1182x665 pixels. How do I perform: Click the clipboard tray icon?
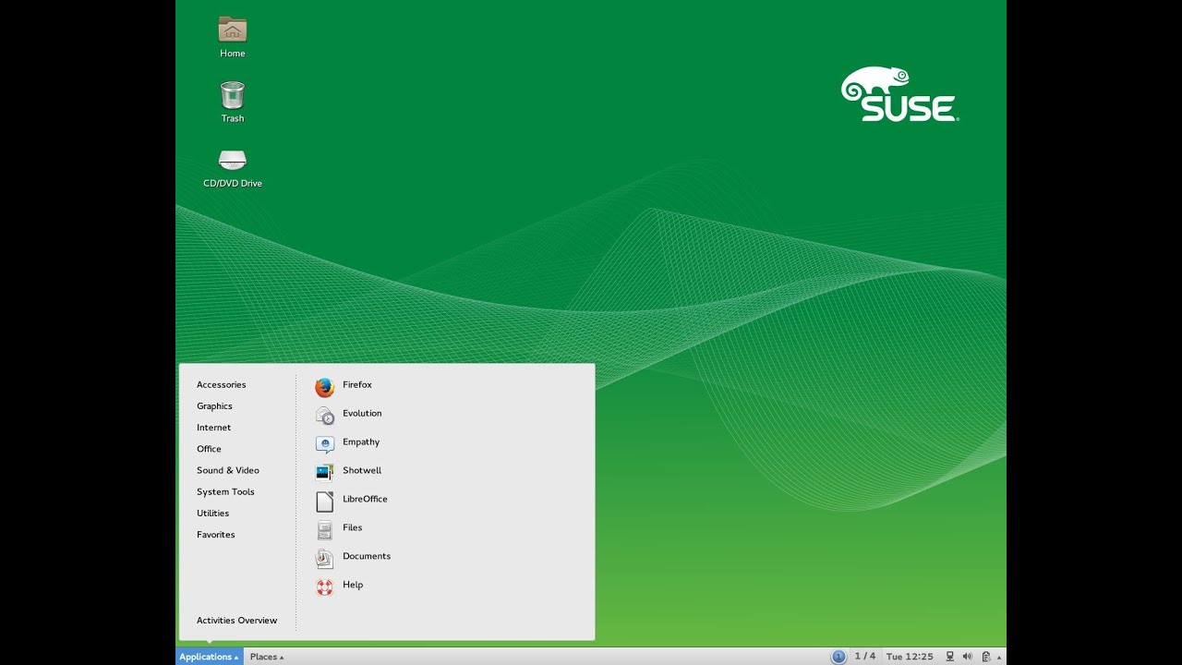(x=986, y=657)
